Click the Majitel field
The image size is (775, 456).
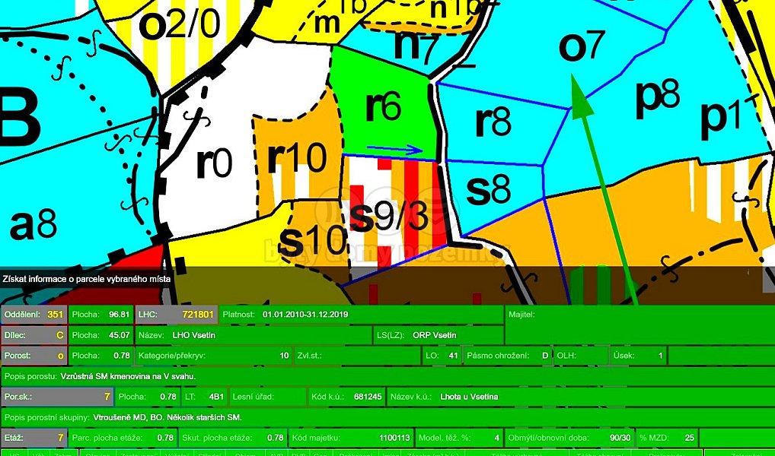[x=639, y=325]
